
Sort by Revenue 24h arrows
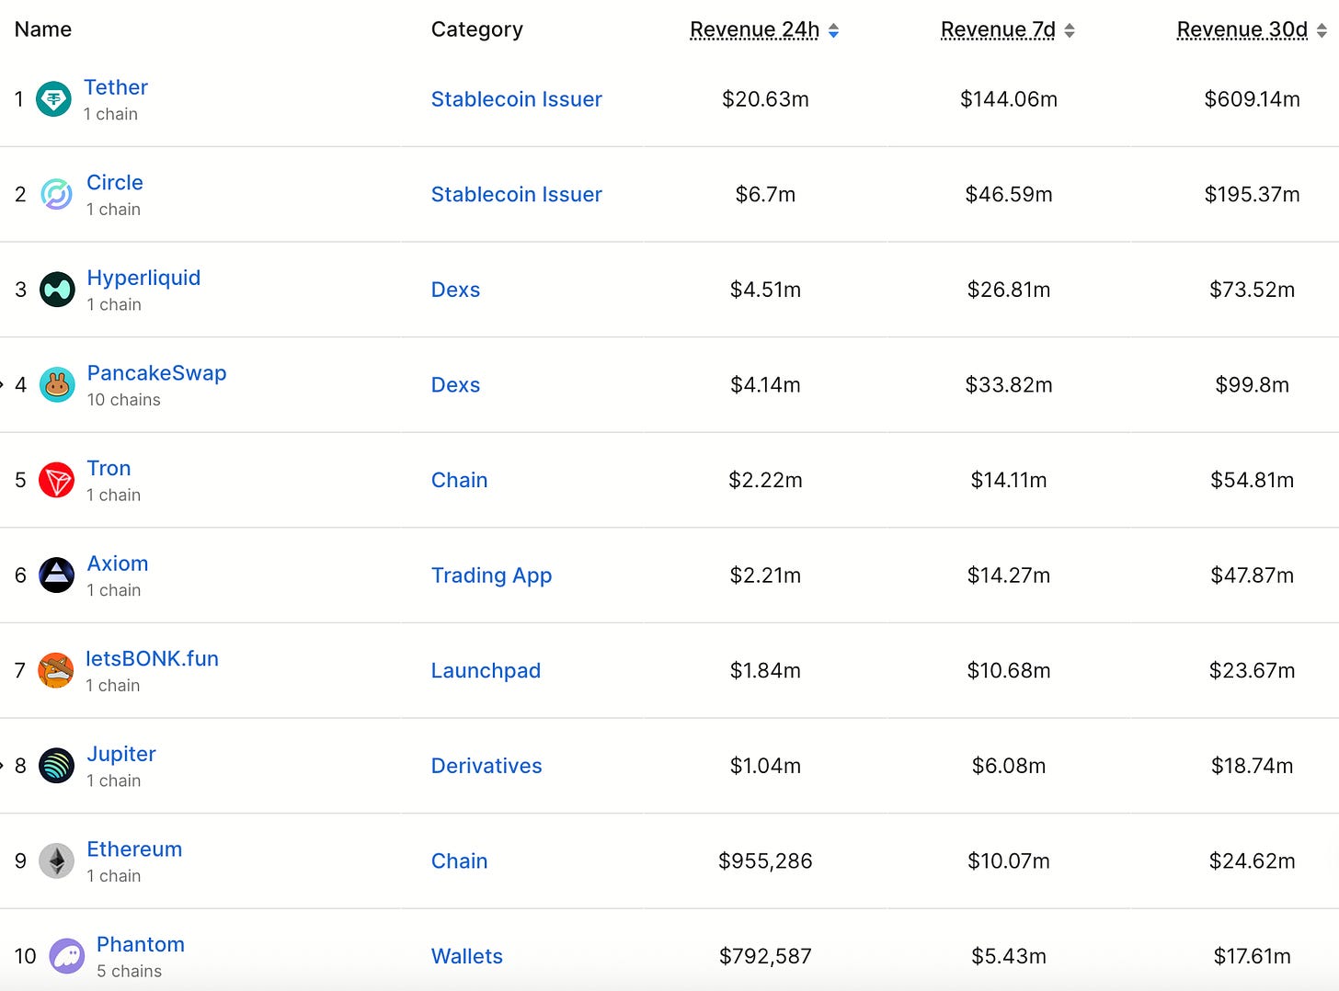click(x=833, y=30)
